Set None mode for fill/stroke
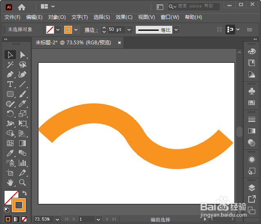The width and height of the screenshot is (261, 224). (x=24, y=219)
